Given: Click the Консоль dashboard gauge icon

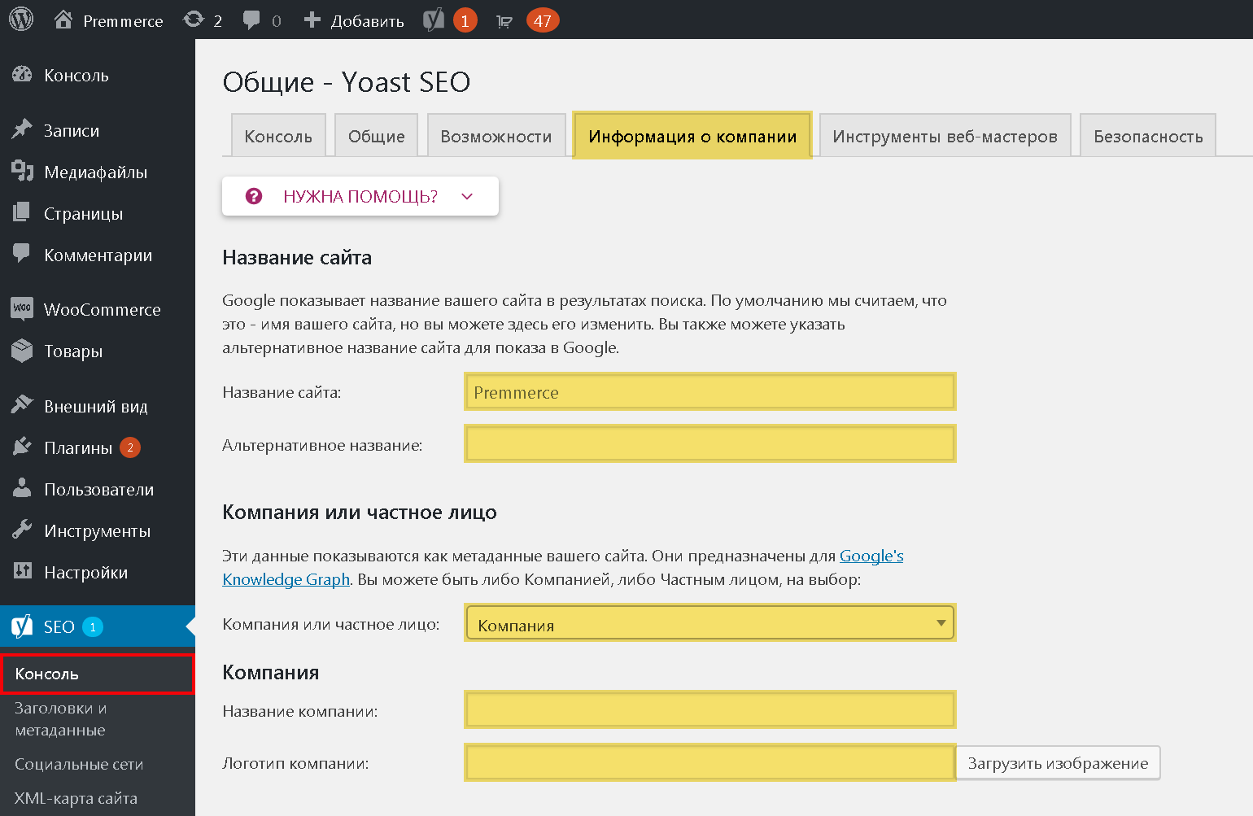Looking at the screenshot, I should tap(22, 75).
